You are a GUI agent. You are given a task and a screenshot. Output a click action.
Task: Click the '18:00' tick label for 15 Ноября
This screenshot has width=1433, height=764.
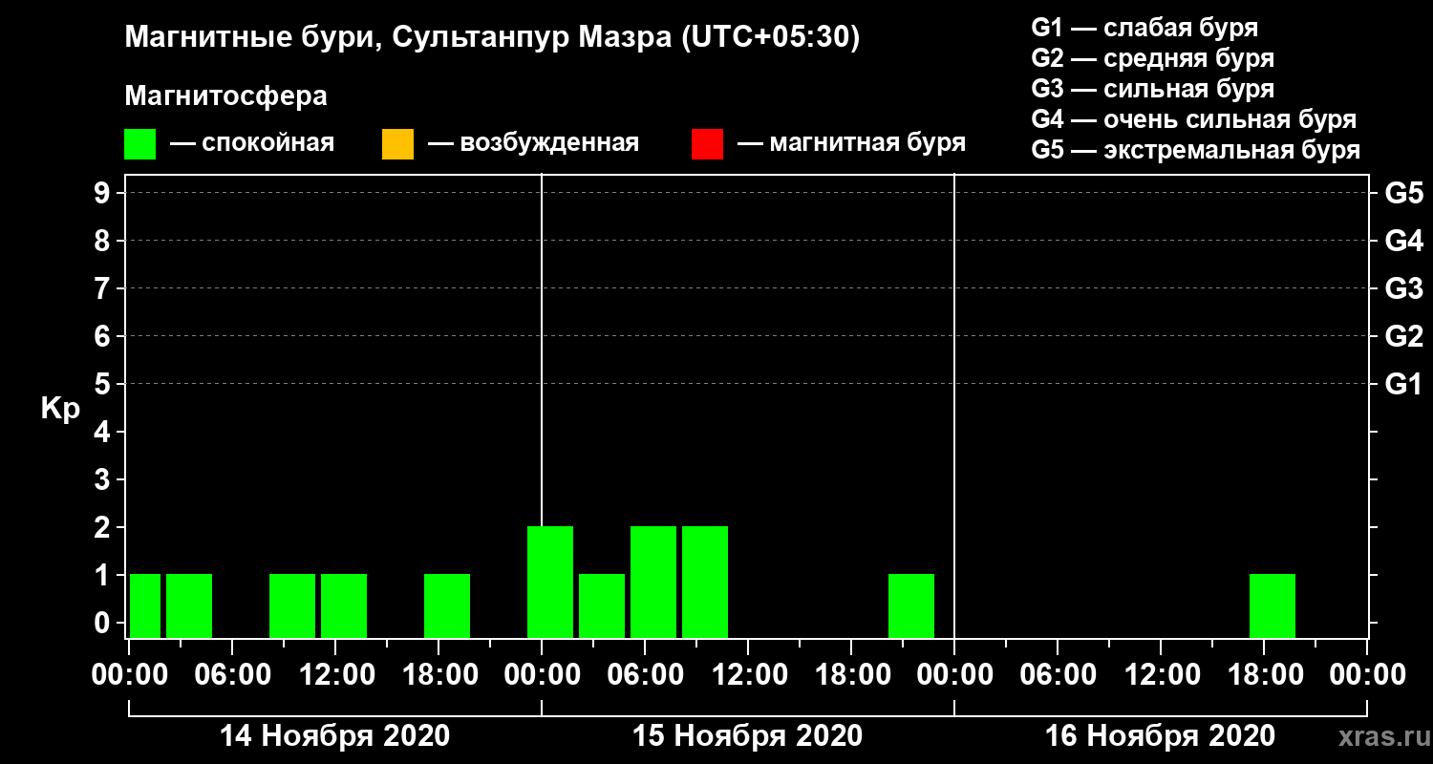pos(851,675)
